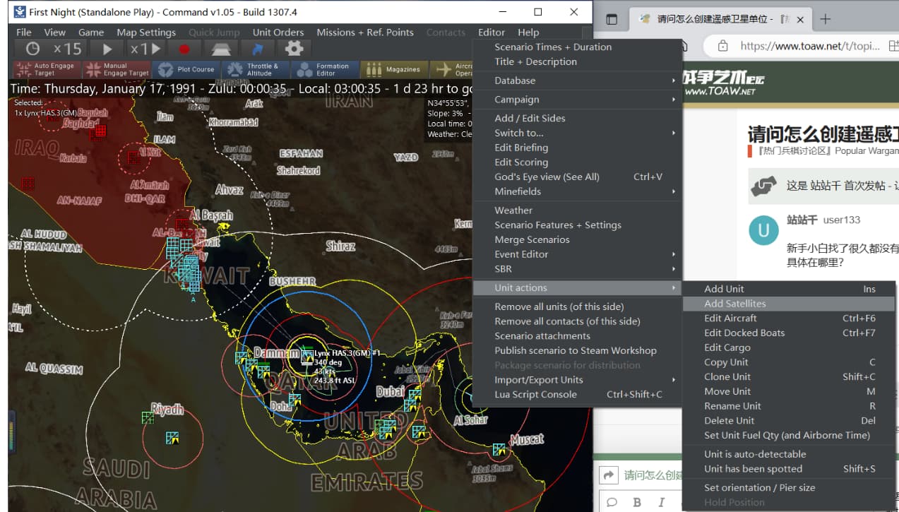Open Add / Edit Sides
This screenshot has height=512, width=899.
pyautogui.click(x=577, y=118)
